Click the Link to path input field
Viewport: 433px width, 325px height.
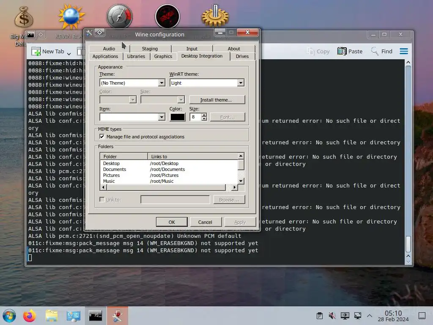click(x=175, y=200)
